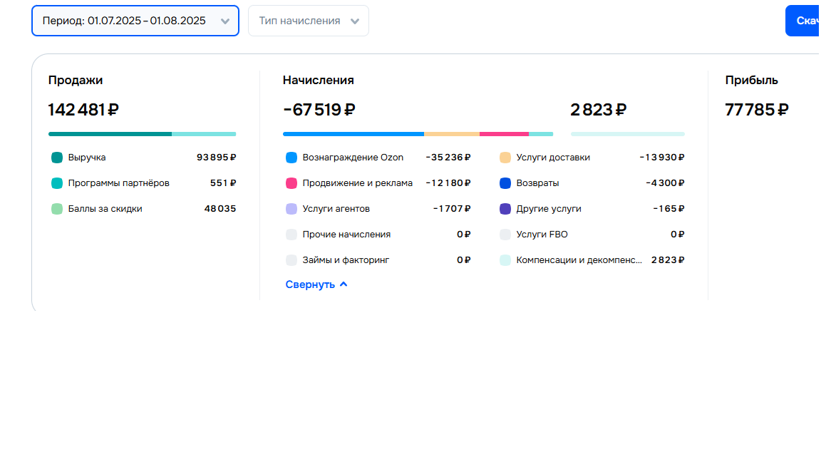
Task: Click the Услуги агентов lavender marker
Action: point(291,209)
